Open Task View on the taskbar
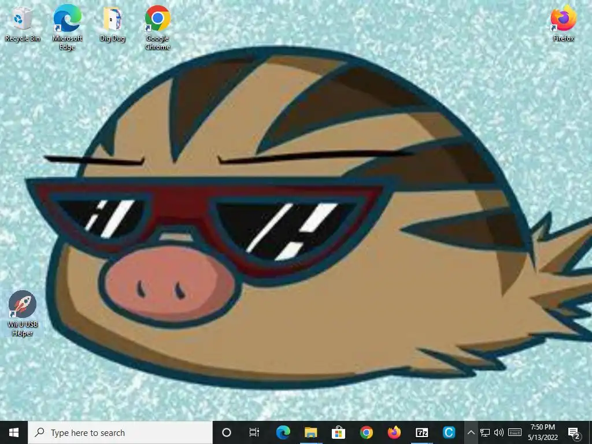The height and width of the screenshot is (444, 592). point(254,432)
